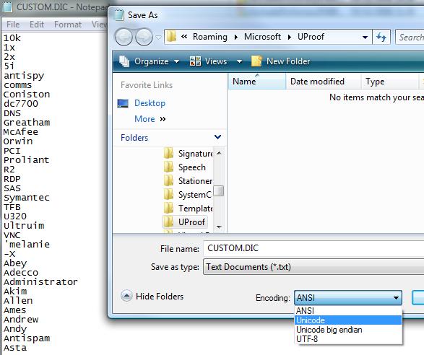Open the Encoding combo box
Image resolution: width=424 pixels, height=355 pixels.
coord(348,298)
